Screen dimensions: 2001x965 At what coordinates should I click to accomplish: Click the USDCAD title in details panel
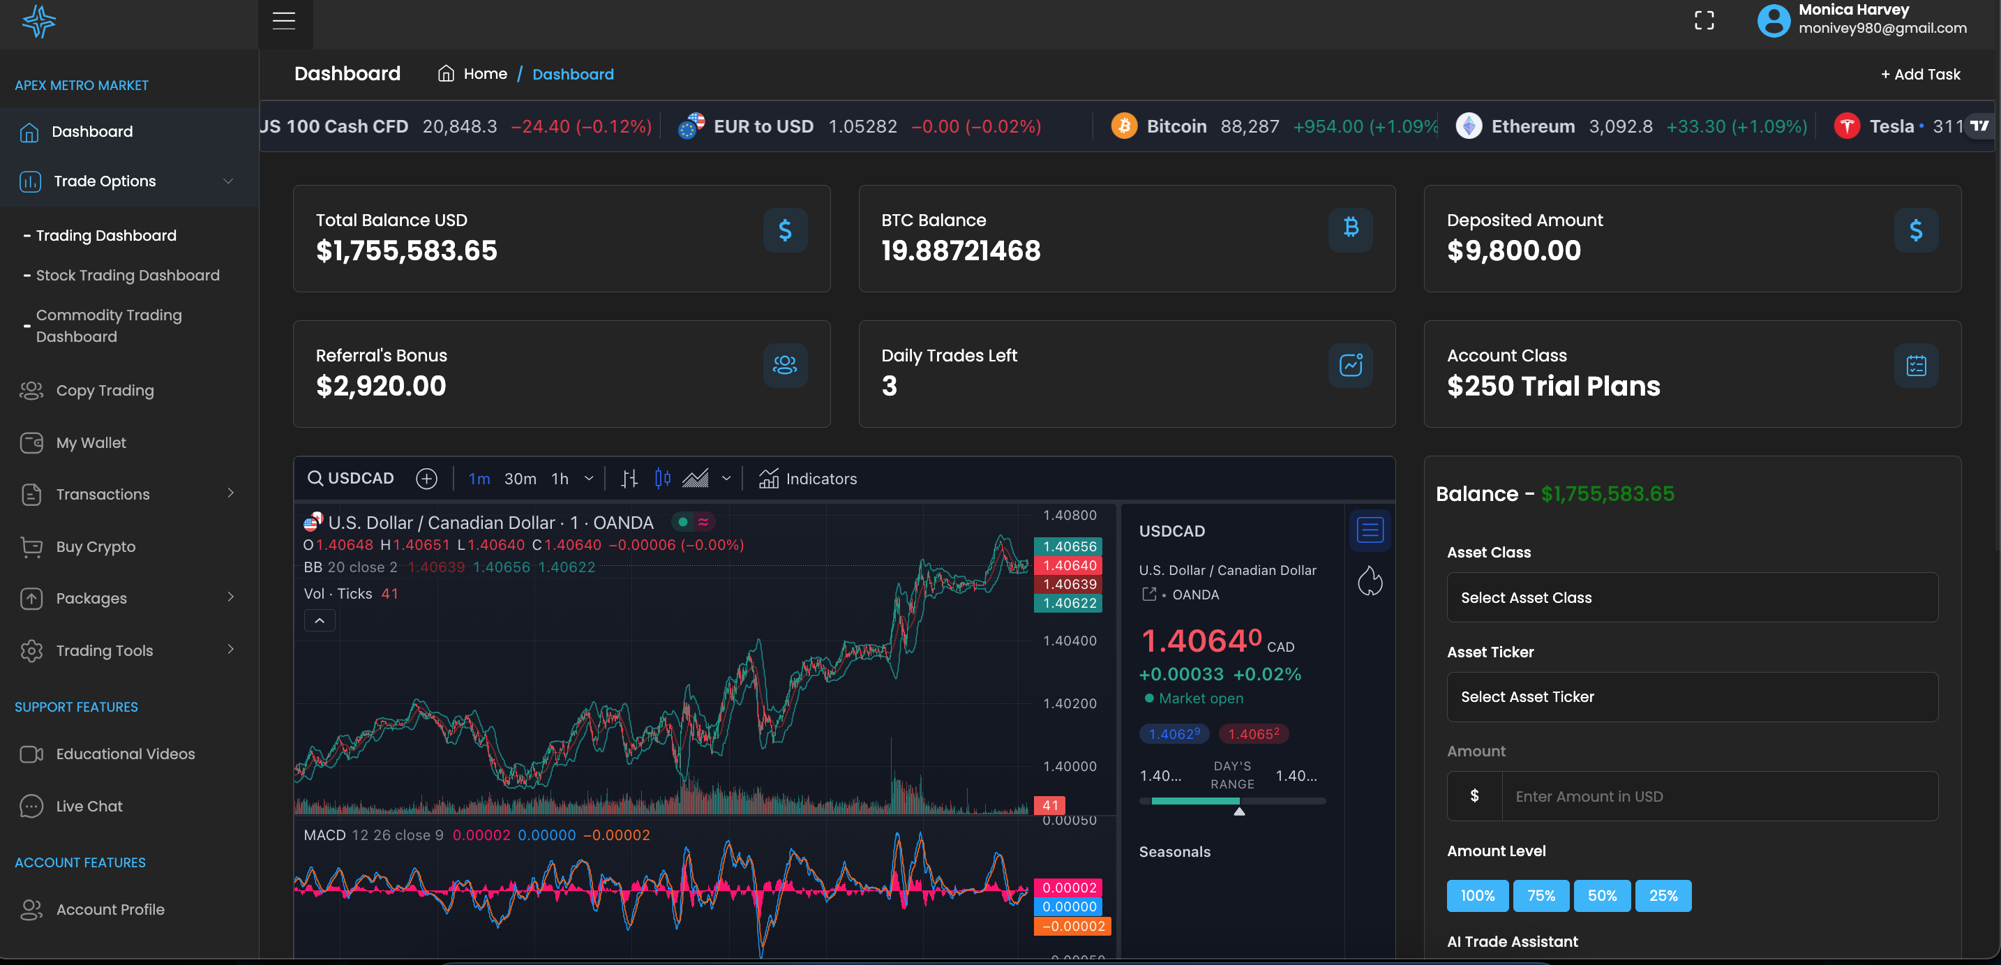[x=1172, y=532]
